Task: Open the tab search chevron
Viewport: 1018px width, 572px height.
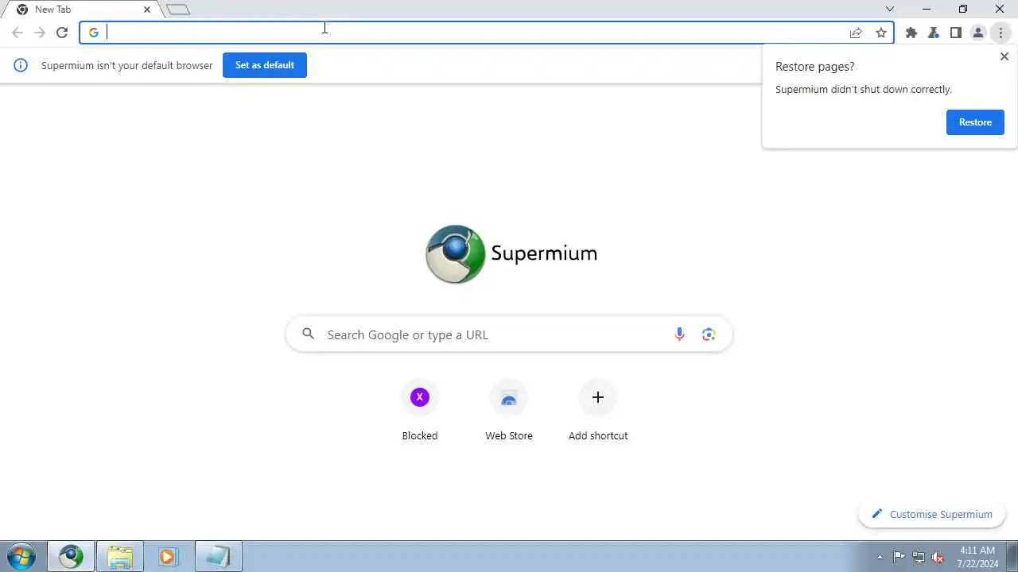Action: [890, 10]
